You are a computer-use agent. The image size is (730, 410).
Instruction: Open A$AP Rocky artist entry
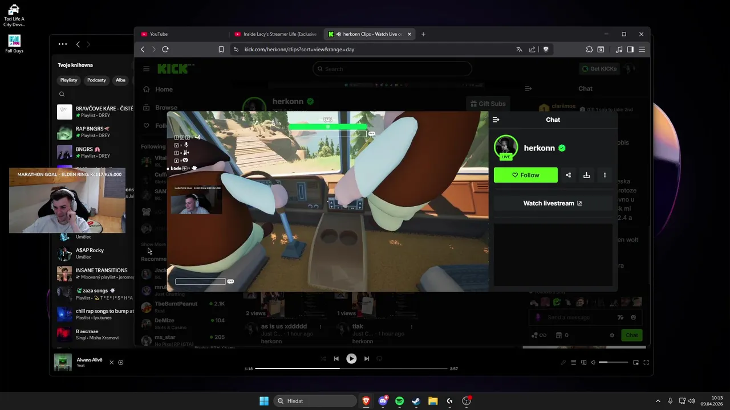[x=95, y=253]
